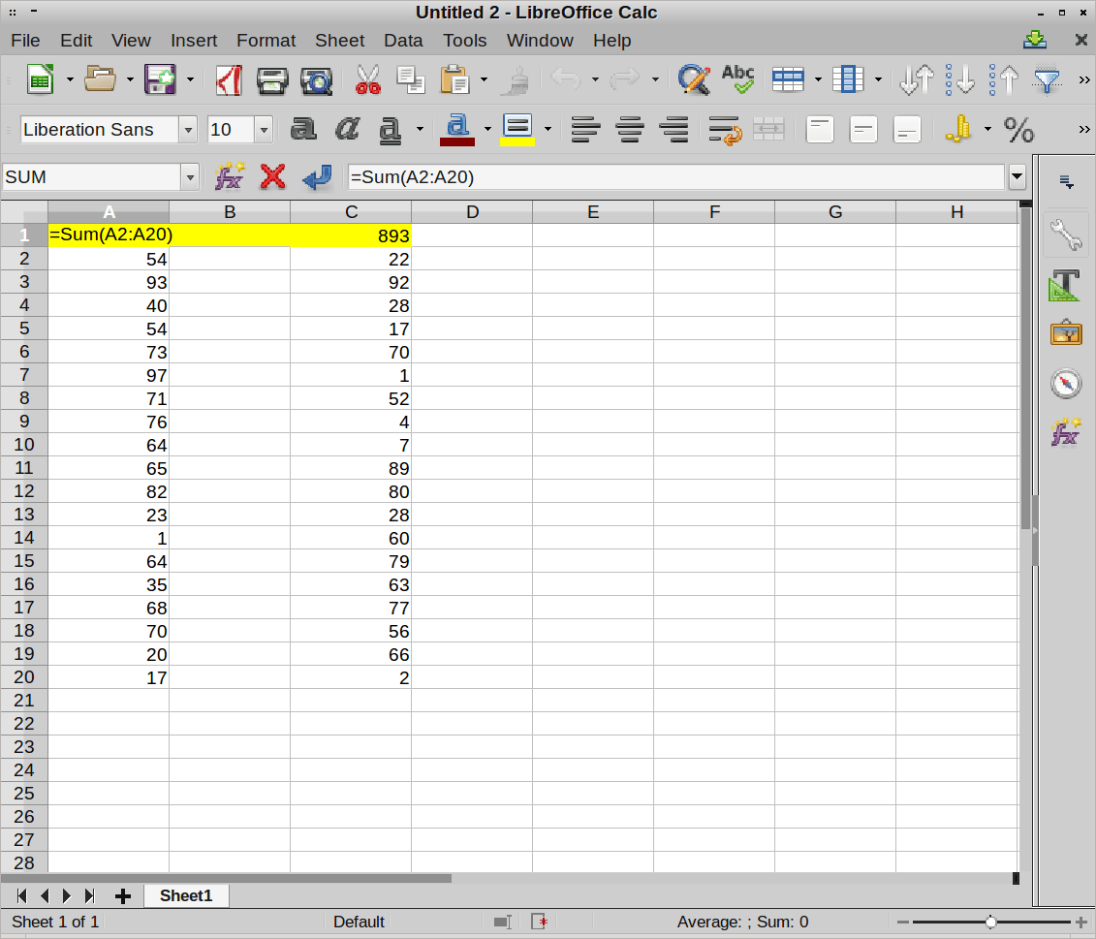Click the Print icon in toolbar
This screenshot has width=1096, height=939.
pyautogui.click(x=272, y=79)
